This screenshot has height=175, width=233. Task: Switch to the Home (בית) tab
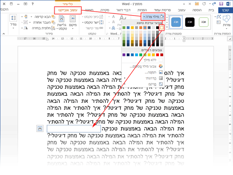pyautogui.click(x=211, y=10)
